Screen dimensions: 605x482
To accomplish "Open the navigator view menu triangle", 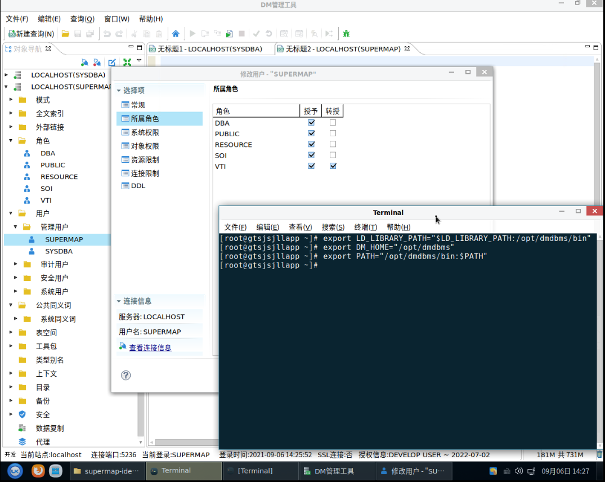I will click(x=139, y=61).
